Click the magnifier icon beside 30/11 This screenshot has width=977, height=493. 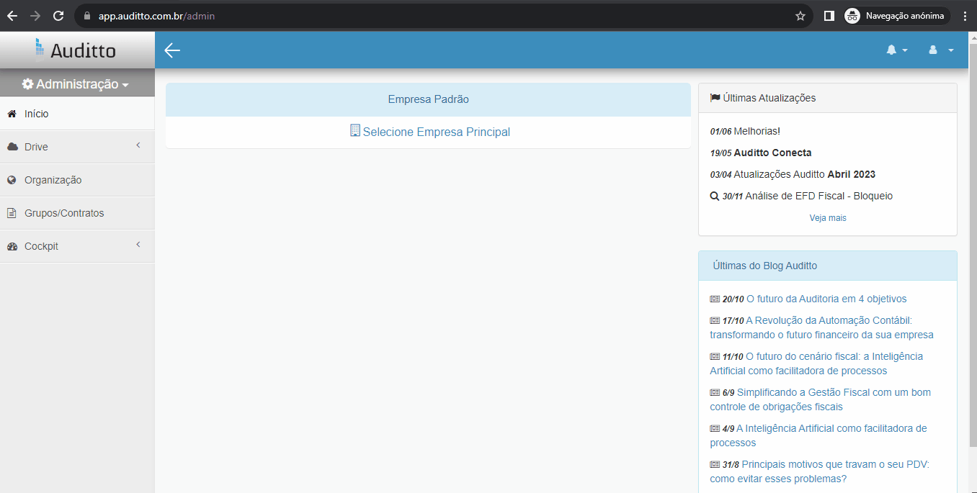[714, 196]
